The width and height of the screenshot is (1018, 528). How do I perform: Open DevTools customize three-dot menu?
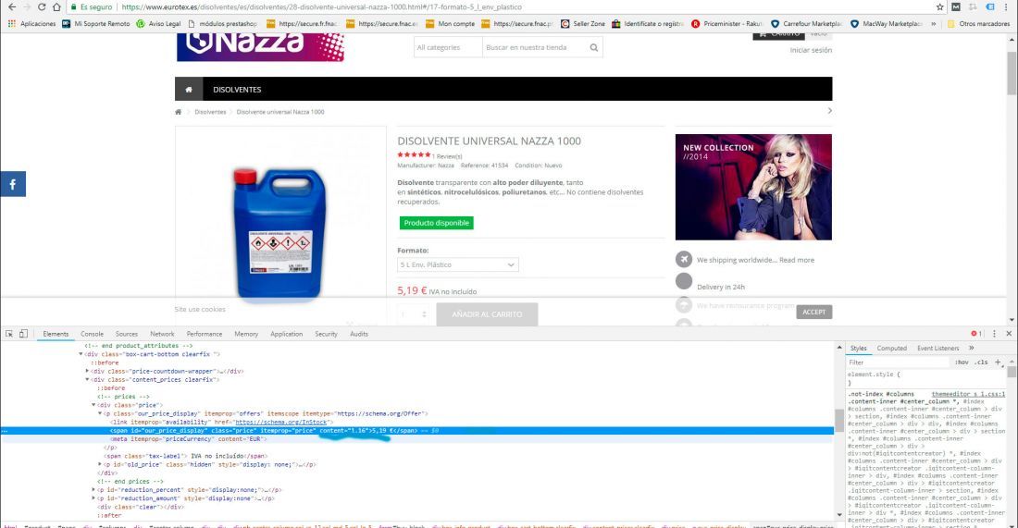994,334
